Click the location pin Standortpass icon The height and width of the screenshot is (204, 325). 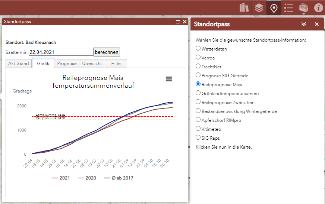click(274, 8)
